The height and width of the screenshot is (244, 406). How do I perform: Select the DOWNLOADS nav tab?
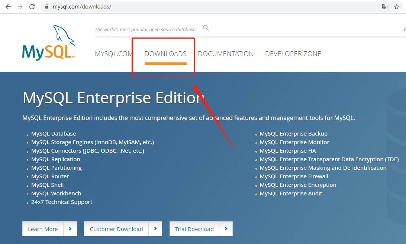[165, 53]
